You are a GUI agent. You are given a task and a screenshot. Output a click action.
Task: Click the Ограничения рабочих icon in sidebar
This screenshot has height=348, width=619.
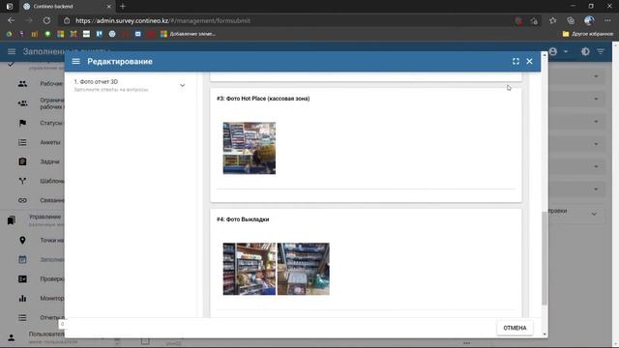(x=22, y=103)
